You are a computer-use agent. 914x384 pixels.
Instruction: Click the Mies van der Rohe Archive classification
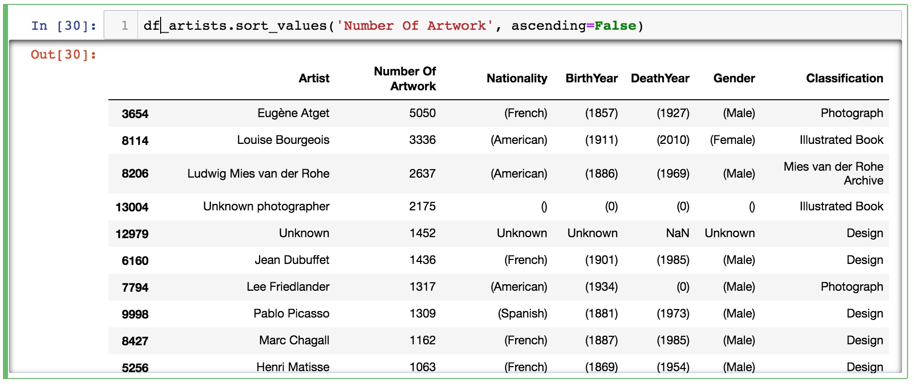[x=833, y=174]
